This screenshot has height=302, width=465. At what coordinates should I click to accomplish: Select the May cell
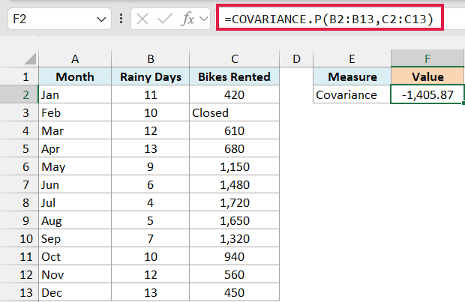(x=75, y=167)
